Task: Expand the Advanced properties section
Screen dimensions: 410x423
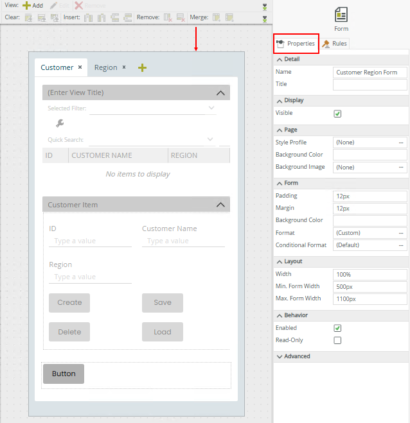Action: pos(280,356)
